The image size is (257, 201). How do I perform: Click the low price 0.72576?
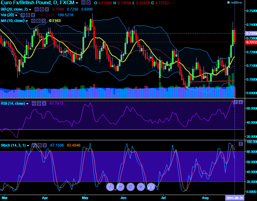coord(143,3)
